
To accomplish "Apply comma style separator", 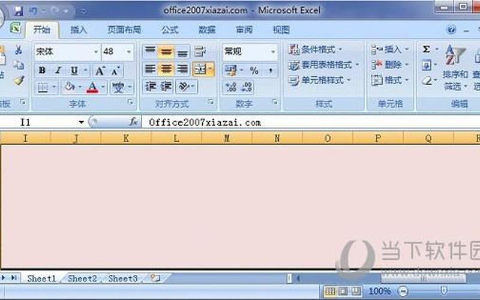I will click(271, 71).
